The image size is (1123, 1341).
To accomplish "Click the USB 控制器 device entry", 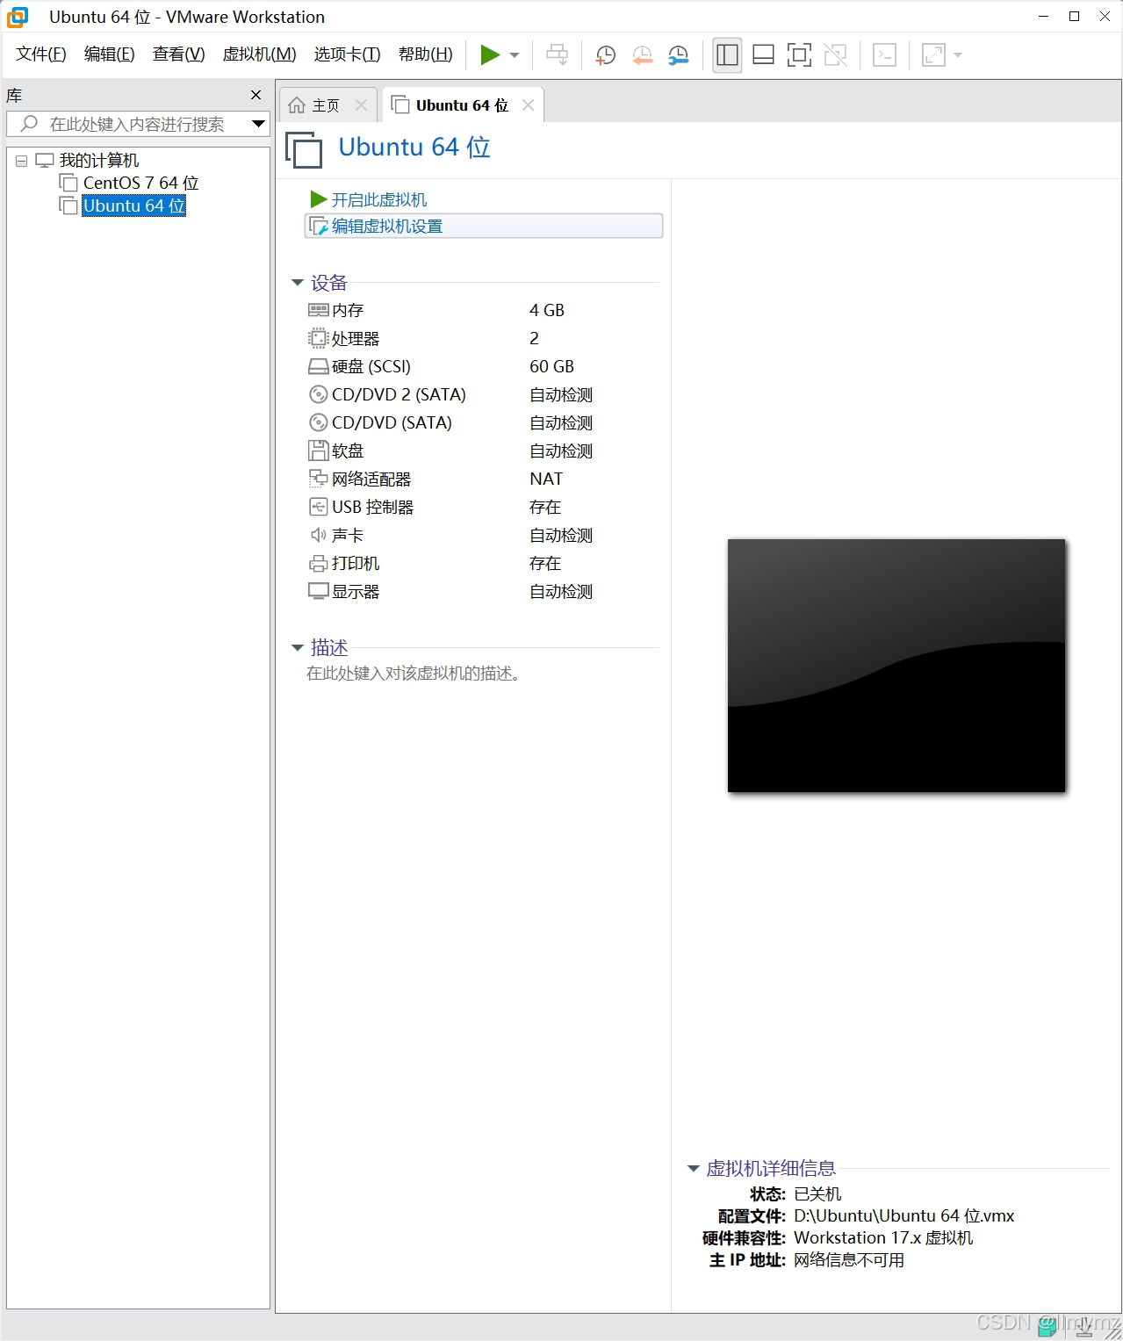I will pos(372,507).
